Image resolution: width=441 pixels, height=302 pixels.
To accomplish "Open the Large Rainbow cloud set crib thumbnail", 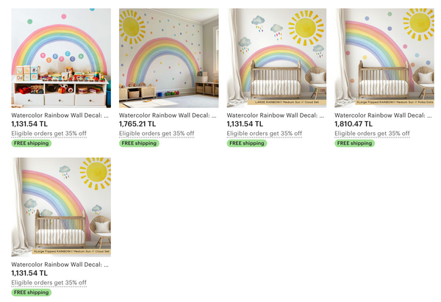I will coord(276,58).
